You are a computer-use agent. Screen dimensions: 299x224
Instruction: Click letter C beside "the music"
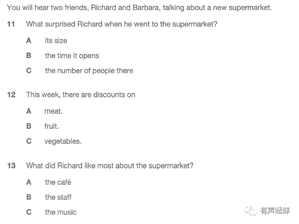pyautogui.click(x=29, y=212)
